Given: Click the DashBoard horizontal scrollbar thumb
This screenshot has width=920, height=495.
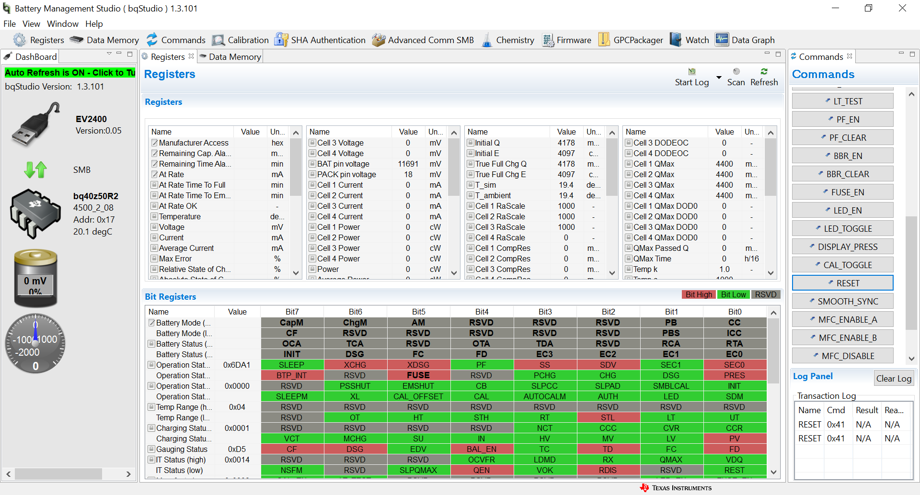Looking at the screenshot, I should pyautogui.click(x=58, y=474).
